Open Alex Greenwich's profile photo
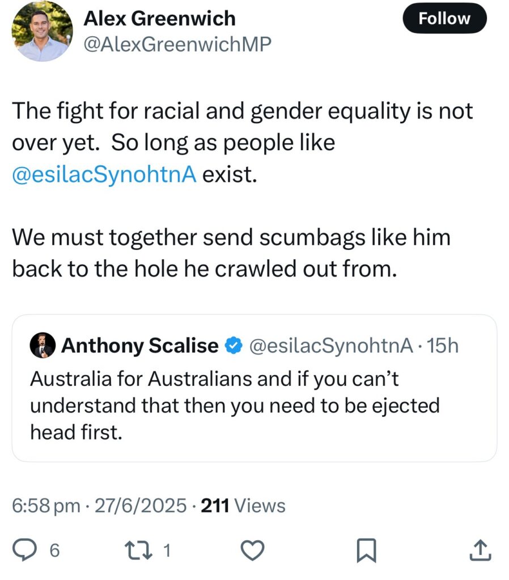 tap(42, 31)
